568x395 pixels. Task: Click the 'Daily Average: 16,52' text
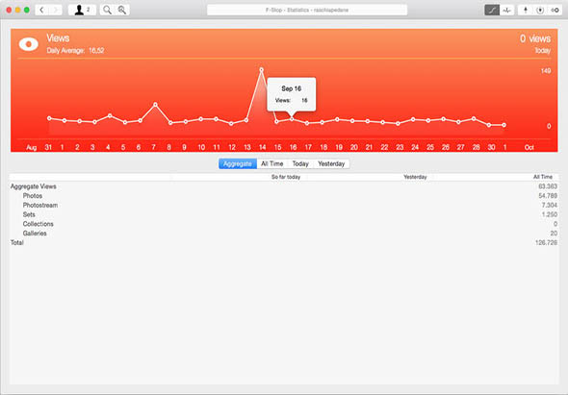point(75,51)
